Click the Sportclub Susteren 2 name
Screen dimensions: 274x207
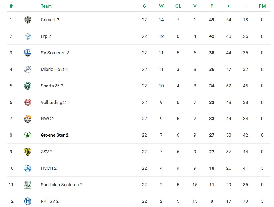tap(62, 185)
